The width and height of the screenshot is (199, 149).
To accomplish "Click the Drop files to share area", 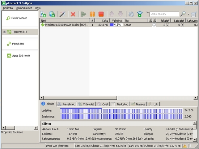I will click(x=12, y=132).
